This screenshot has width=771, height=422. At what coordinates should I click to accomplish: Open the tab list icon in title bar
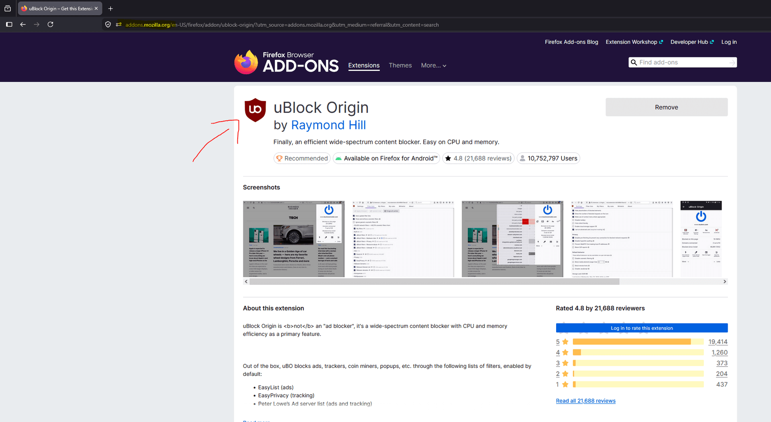[x=8, y=8]
